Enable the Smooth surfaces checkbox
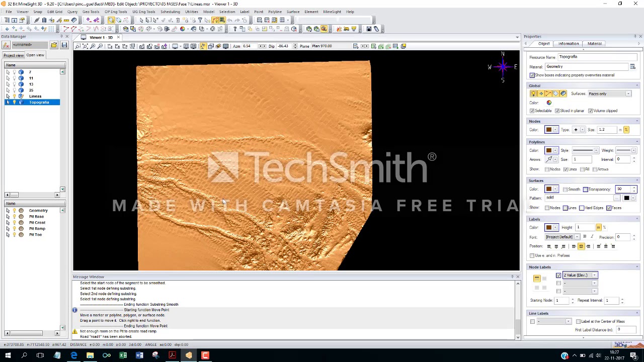644x362 pixels. 565,190
